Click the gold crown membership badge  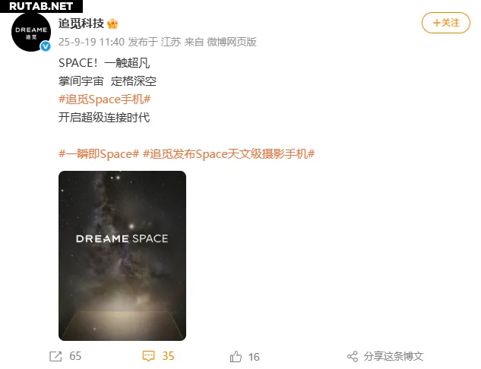pyautogui.click(x=112, y=24)
